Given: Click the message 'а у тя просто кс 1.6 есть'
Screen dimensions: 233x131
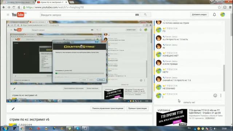Looking at the screenshot, I should 175,39.
